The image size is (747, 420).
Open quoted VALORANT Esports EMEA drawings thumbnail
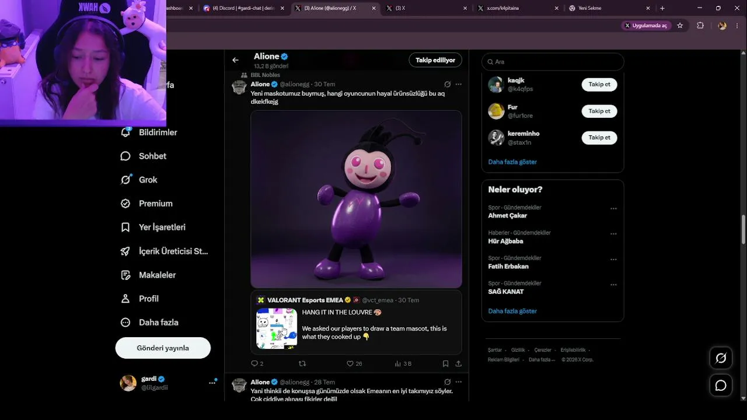pyautogui.click(x=277, y=328)
